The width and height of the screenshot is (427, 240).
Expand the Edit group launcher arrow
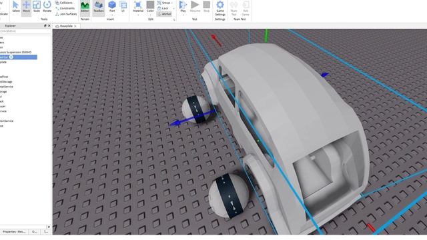(x=173, y=19)
